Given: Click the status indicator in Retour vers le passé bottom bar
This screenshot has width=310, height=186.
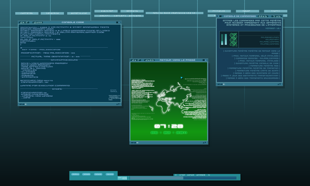Looking at the screenshot, I should [135, 142].
